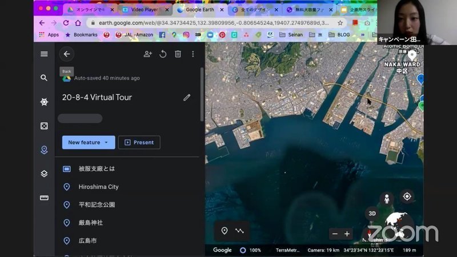
Task: Share the project with the add-person icon
Action: coord(148,54)
